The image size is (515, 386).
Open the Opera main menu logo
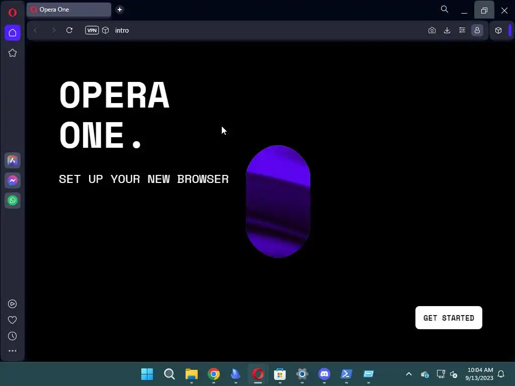[x=13, y=13]
